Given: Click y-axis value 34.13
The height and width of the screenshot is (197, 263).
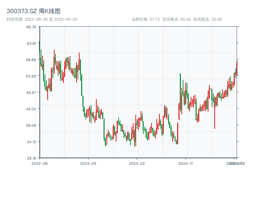Looking at the screenshot, I should click(x=32, y=142).
